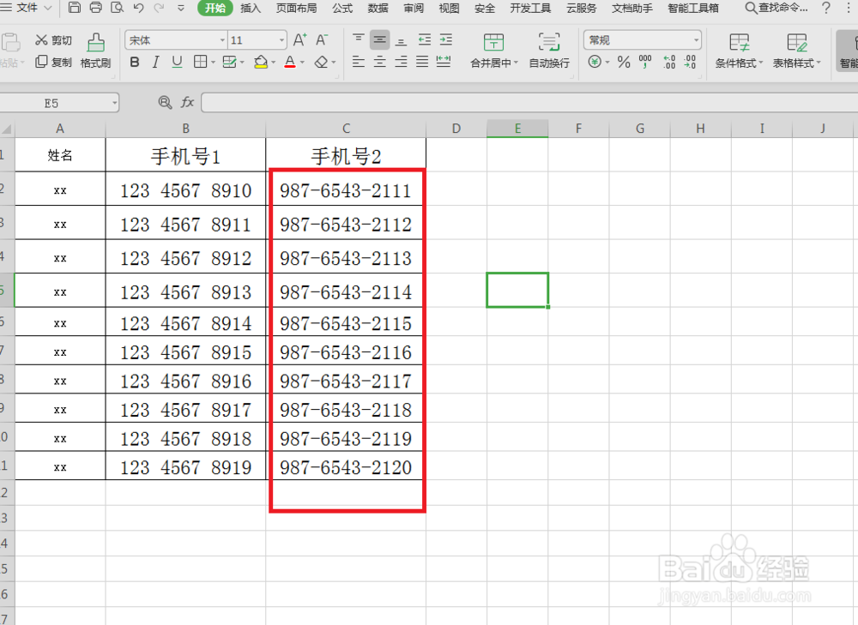The width and height of the screenshot is (858, 625).
Task: Switch to Review (审阅) tab
Action: [414, 9]
